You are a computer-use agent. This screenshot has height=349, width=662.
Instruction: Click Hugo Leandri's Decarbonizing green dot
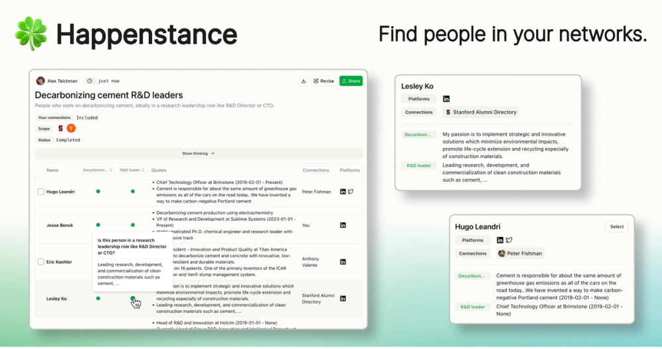[98, 192]
